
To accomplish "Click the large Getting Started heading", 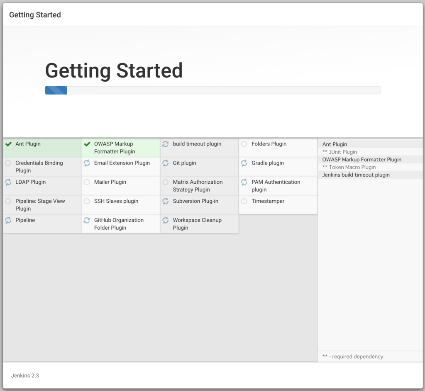I will pyautogui.click(x=114, y=70).
